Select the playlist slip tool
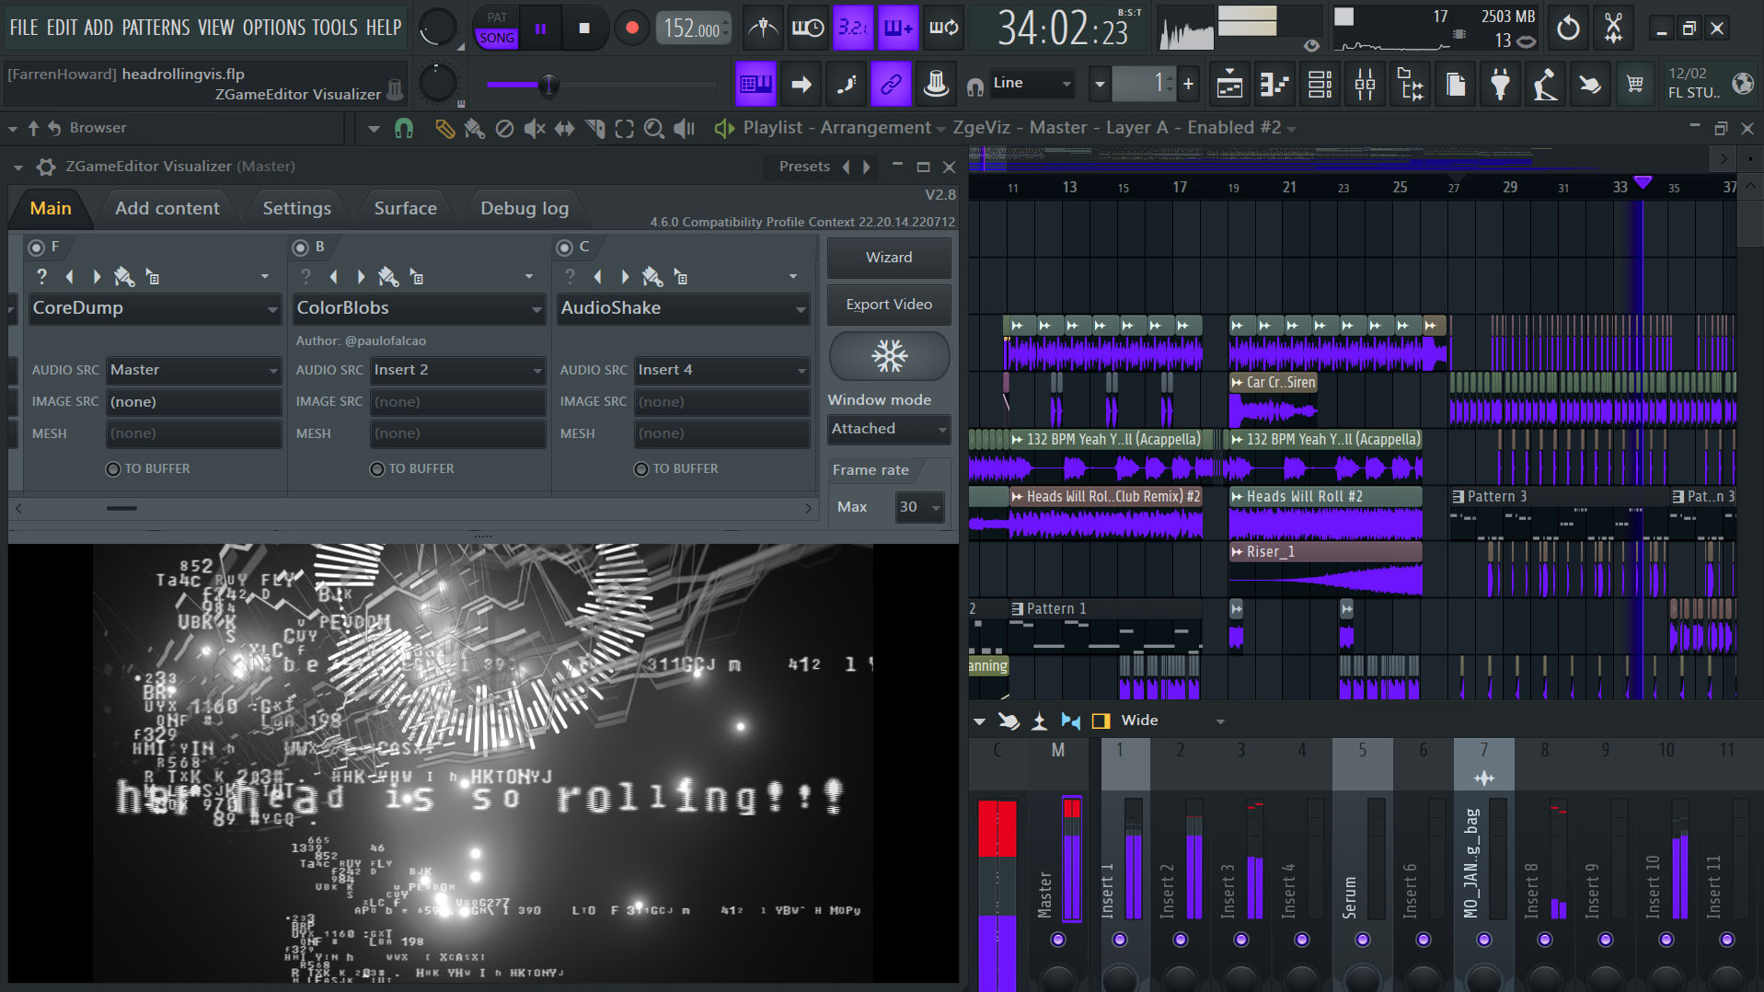Viewport: 1764px width, 992px height. [564, 129]
